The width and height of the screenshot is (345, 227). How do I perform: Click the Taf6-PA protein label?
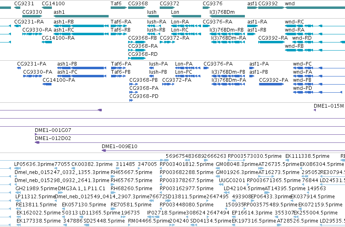pyautogui.click(x=121, y=64)
